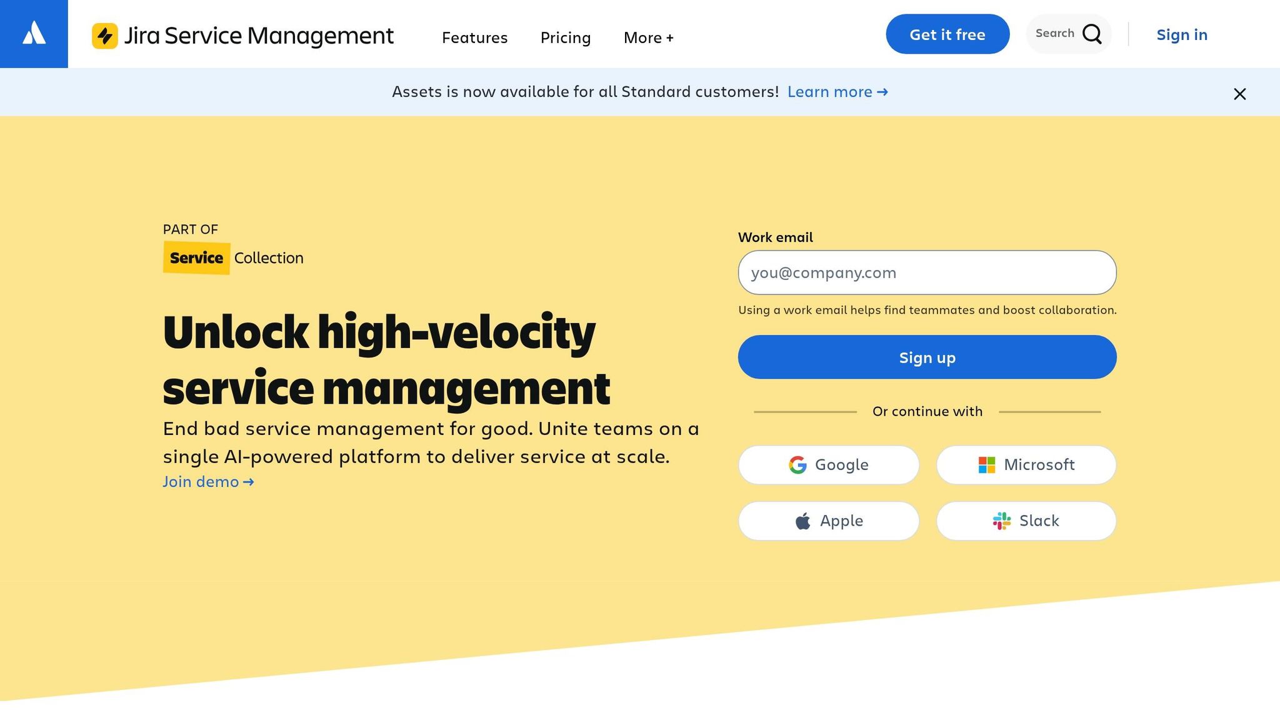Continue with Microsoft
Viewport: 1280px width, 720px height.
[x=1026, y=464]
